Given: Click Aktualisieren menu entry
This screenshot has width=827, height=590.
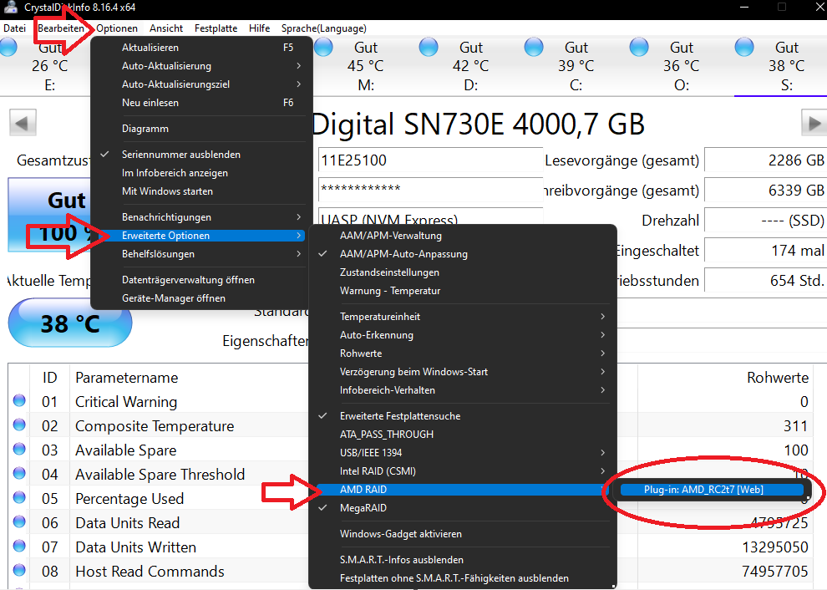Looking at the screenshot, I should (202, 48).
